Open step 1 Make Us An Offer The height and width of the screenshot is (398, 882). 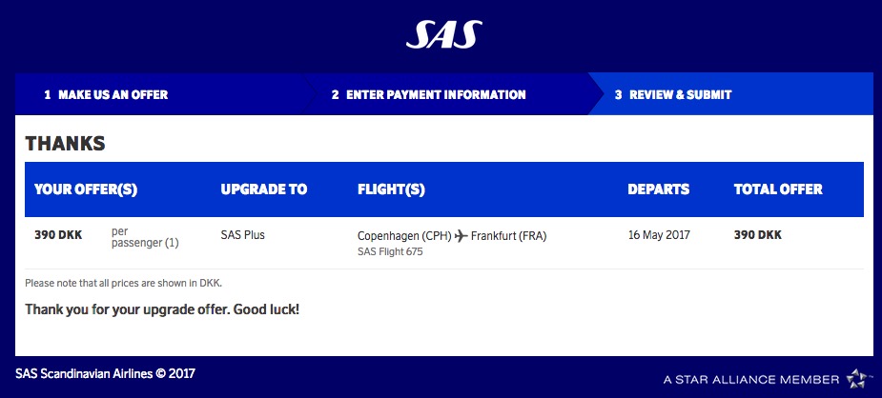click(x=106, y=94)
